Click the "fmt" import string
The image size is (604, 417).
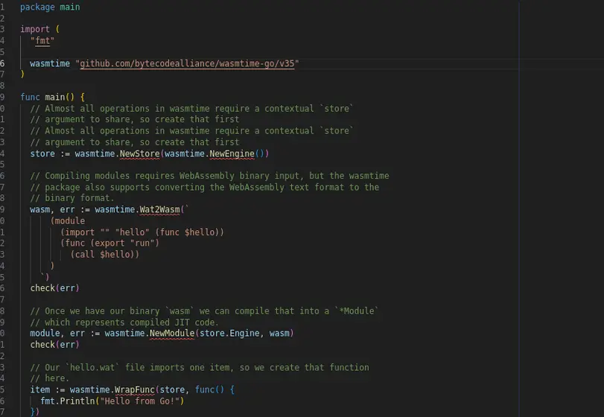tap(42, 41)
